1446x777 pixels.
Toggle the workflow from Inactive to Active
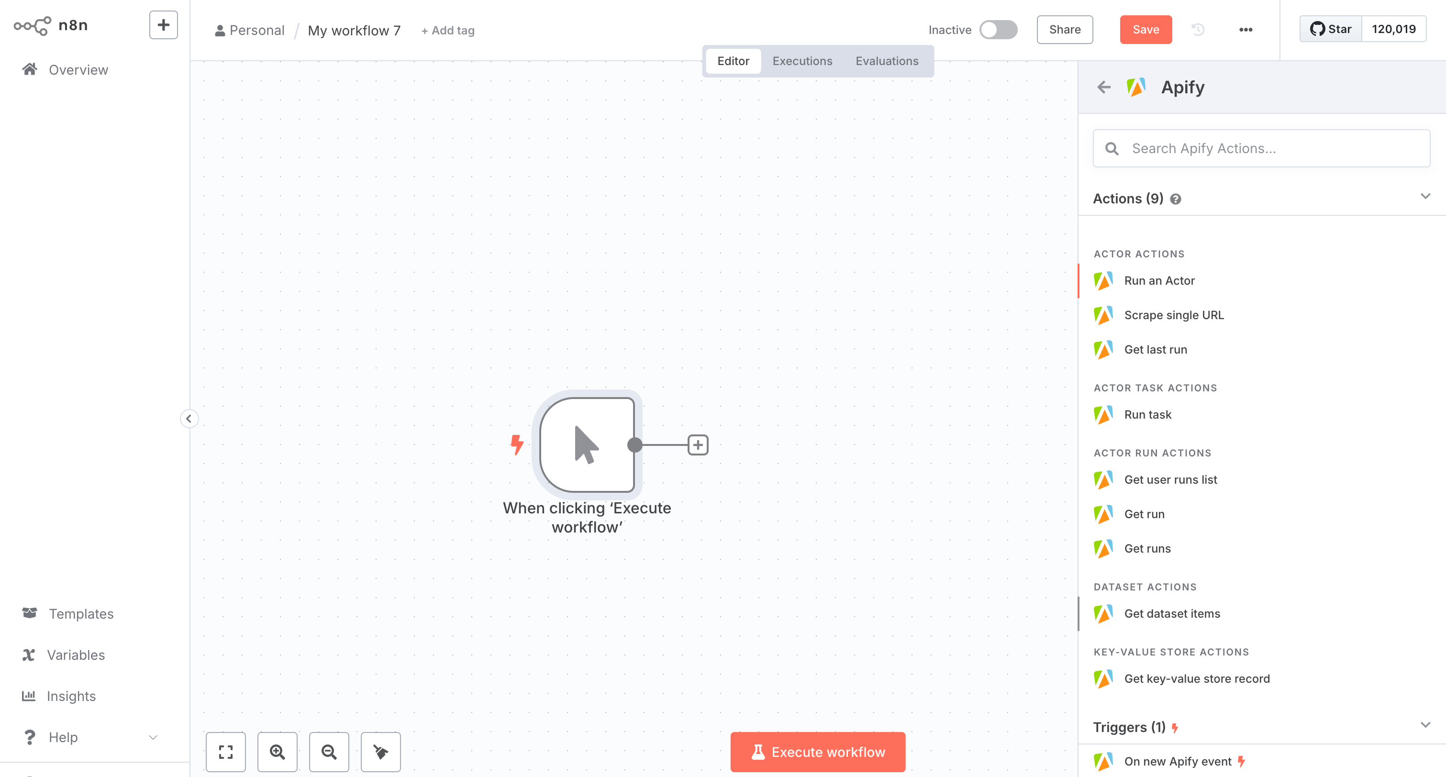pyautogui.click(x=999, y=29)
